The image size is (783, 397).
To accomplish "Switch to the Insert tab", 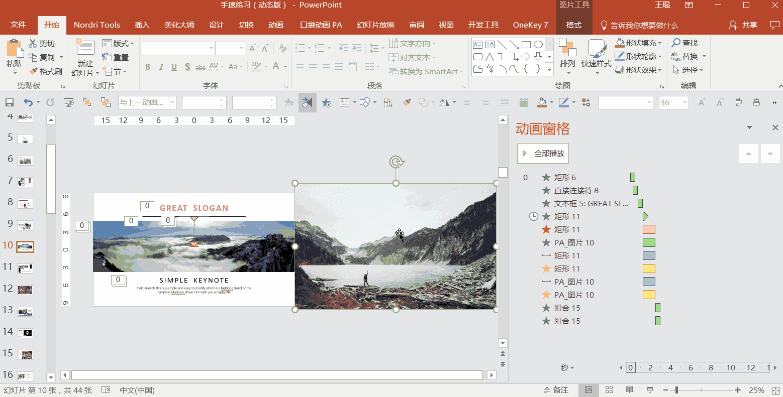I will tap(142, 25).
